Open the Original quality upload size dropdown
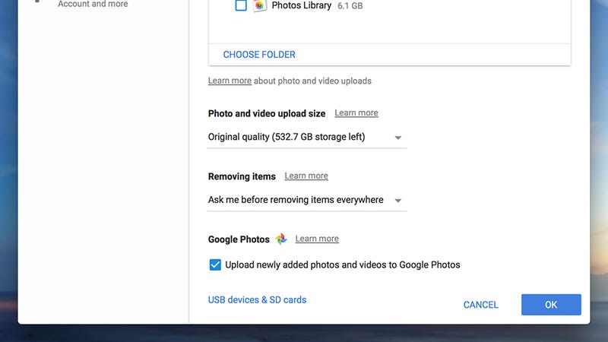This screenshot has height=342, width=608. coord(307,138)
